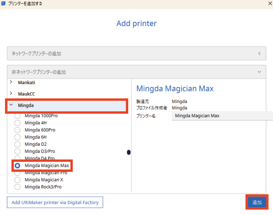Click the down chevron on non-network printer header
The image size is (273, 215).
pyautogui.click(x=259, y=72)
